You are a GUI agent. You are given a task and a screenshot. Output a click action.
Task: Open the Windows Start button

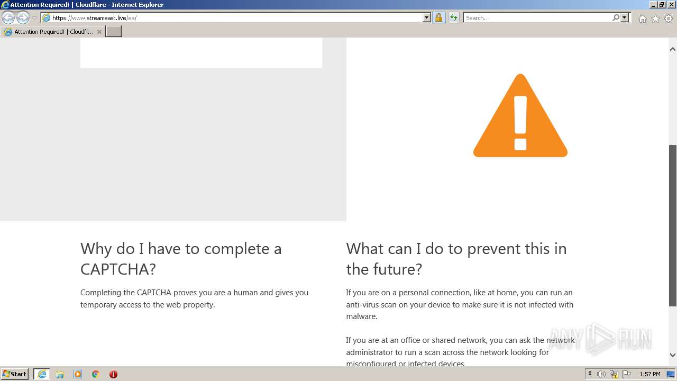click(x=14, y=374)
